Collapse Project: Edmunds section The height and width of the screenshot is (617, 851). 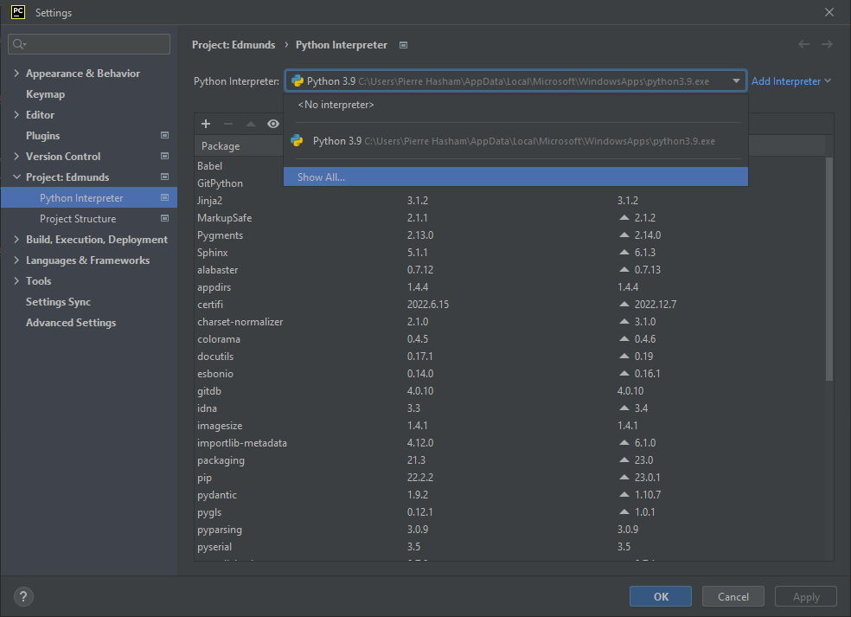point(16,177)
